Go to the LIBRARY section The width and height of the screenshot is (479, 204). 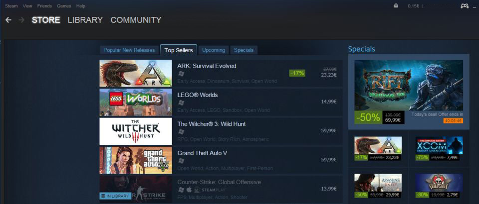[x=85, y=20]
